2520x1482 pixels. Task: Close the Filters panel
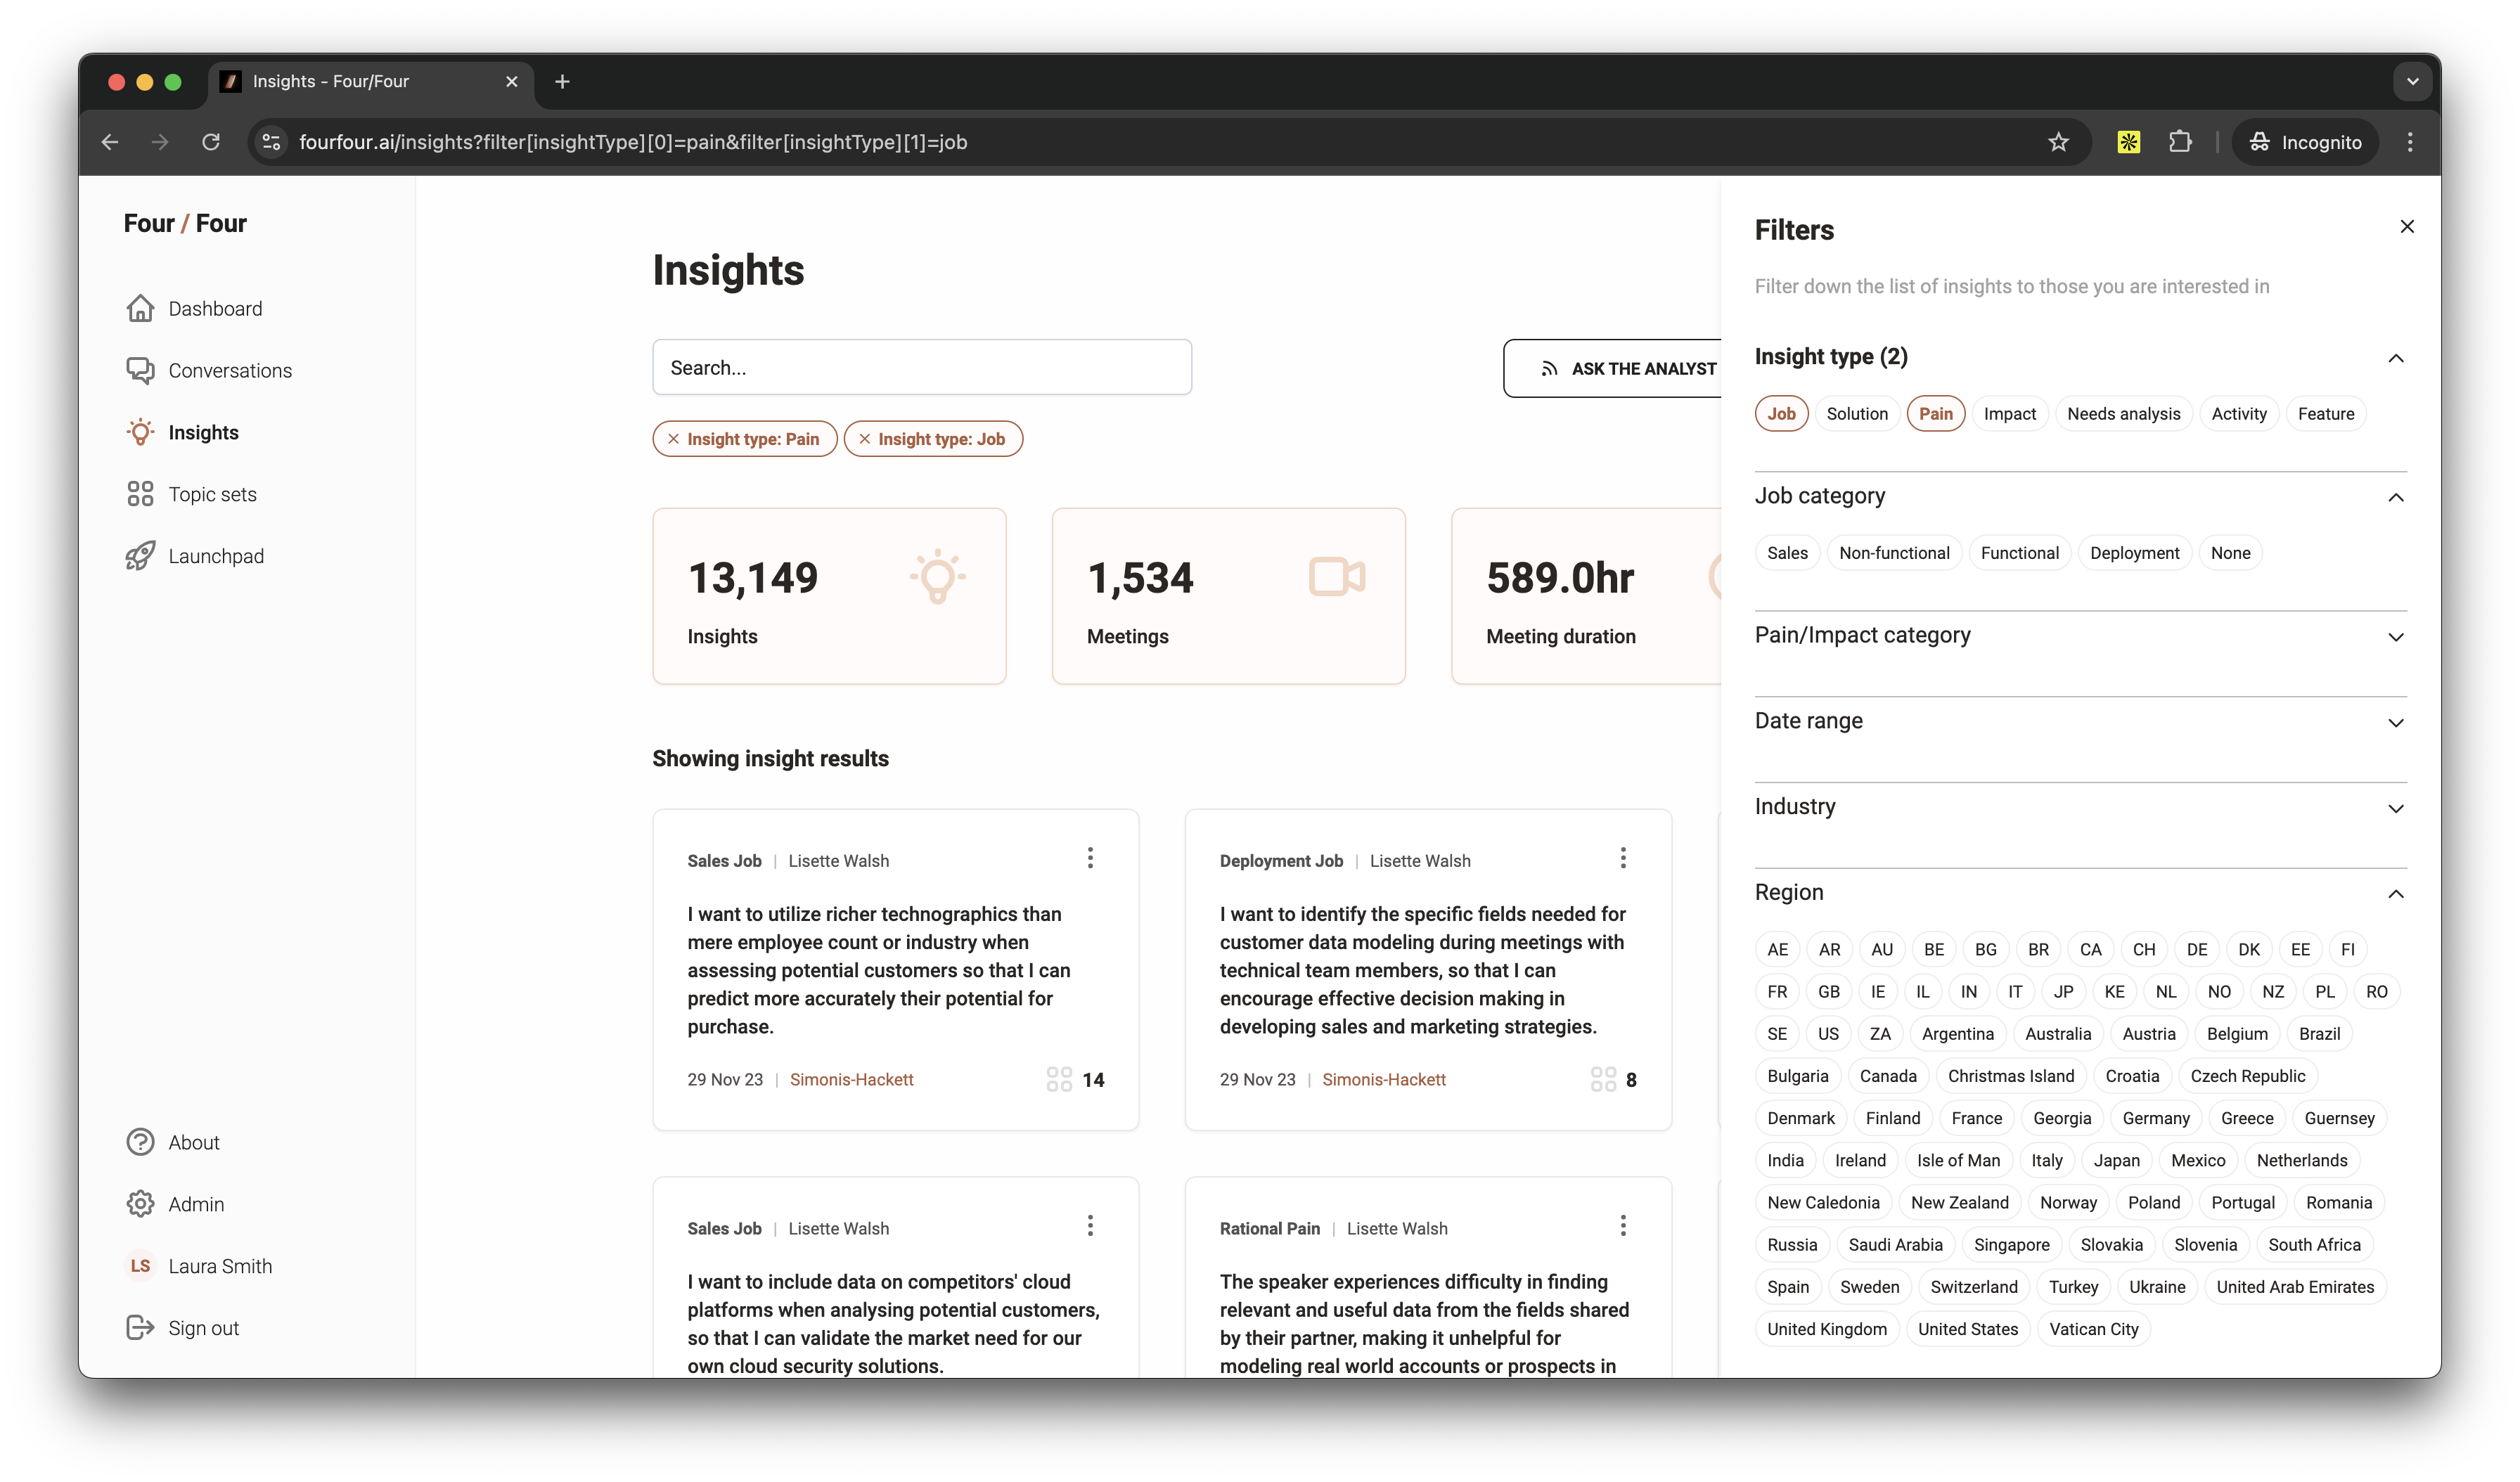(x=2406, y=227)
